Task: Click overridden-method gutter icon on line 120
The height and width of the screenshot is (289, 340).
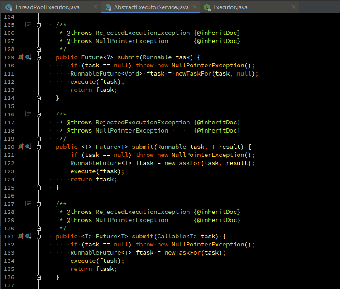Action: click(28, 147)
